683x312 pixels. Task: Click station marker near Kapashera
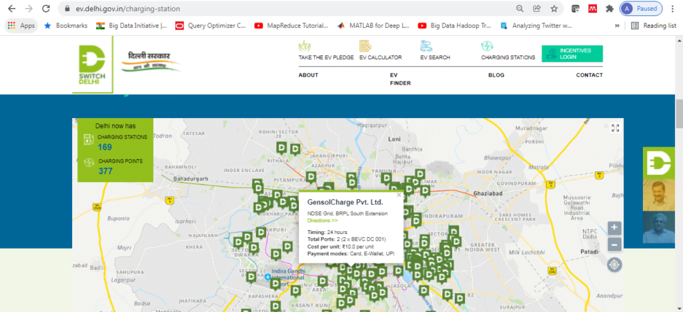click(275, 284)
